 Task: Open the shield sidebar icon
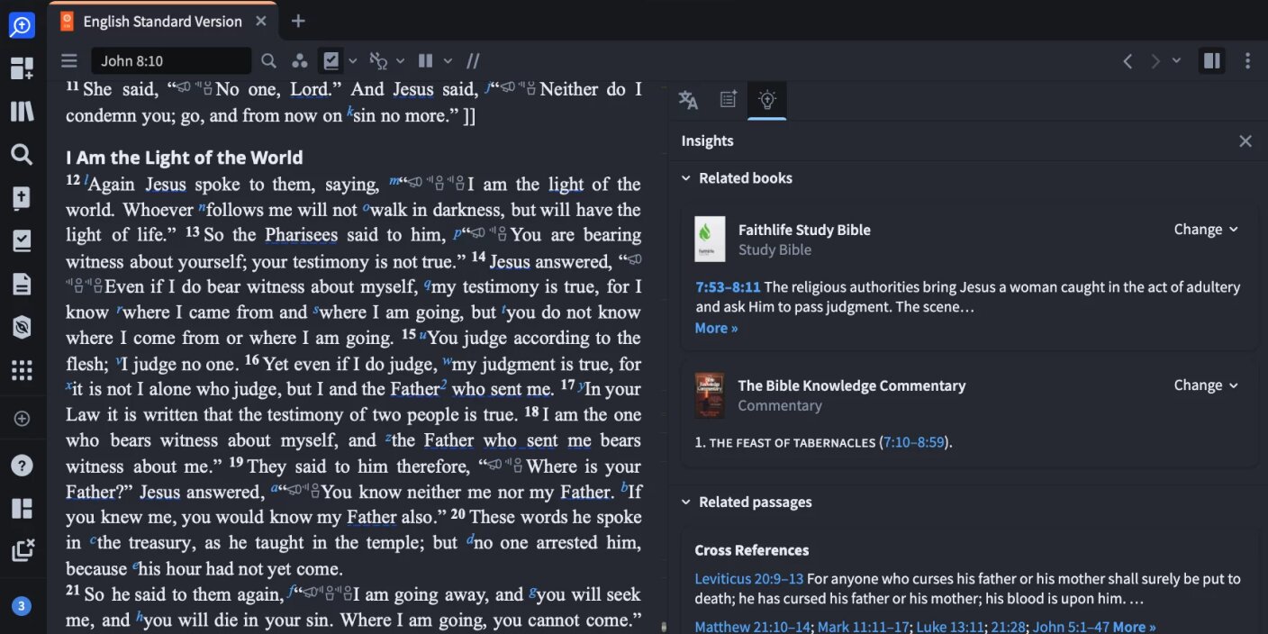click(x=22, y=328)
